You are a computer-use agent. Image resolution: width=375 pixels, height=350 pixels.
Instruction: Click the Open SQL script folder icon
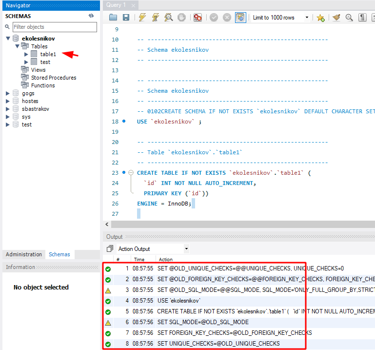coord(113,18)
